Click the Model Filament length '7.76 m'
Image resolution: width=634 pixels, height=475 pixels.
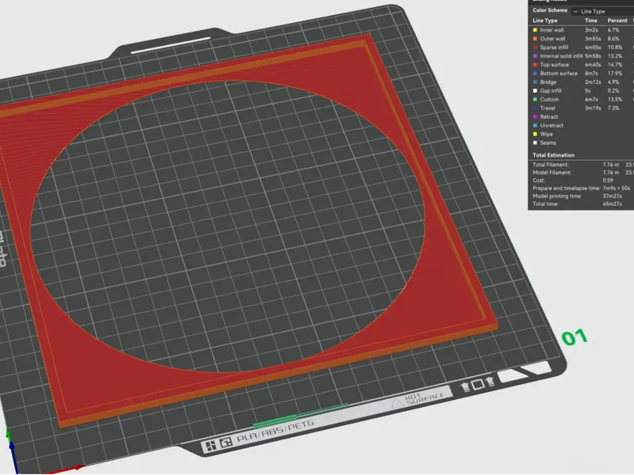pyautogui.click(x=610, y=173)
